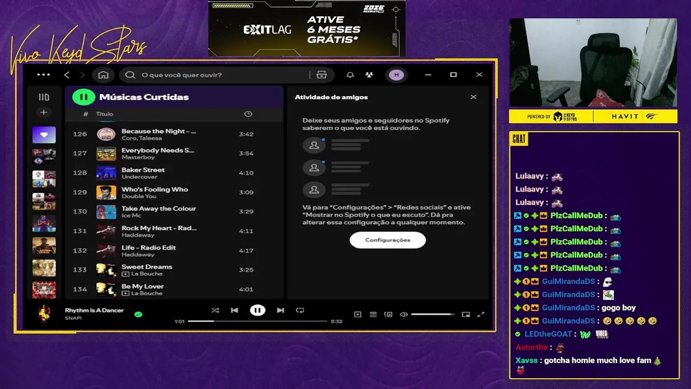Open Connect to a device

click(x=388, y=314)
